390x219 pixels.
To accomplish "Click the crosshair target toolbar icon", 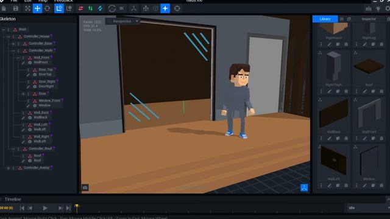I will pos(177,9).
